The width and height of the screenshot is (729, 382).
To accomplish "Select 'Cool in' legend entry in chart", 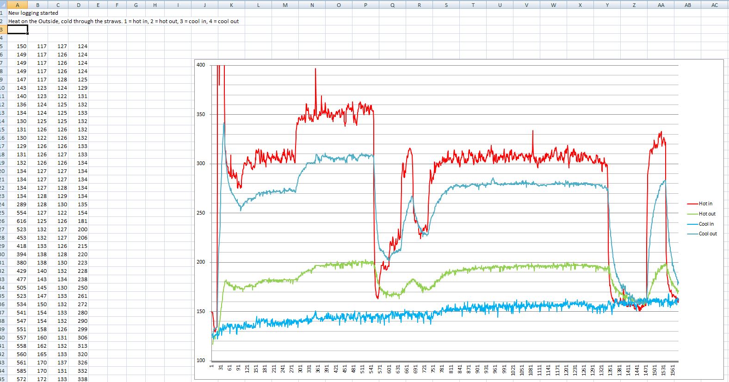I will [700, 224].
